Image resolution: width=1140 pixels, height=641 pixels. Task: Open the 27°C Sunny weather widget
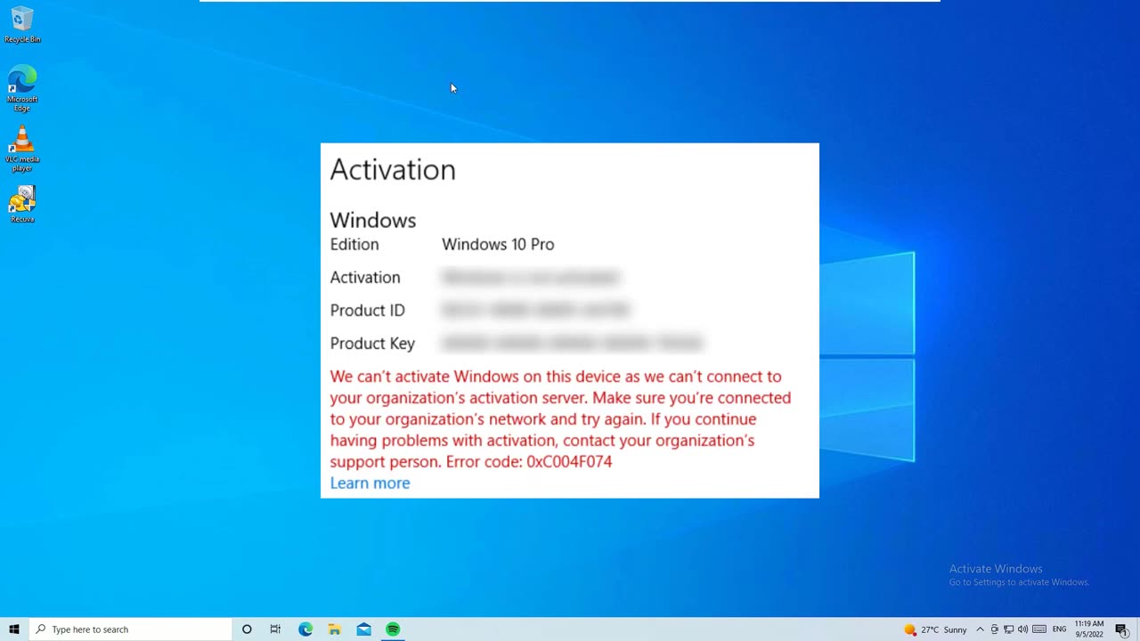(935, 629)
